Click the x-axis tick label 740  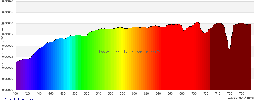point(218,94)
